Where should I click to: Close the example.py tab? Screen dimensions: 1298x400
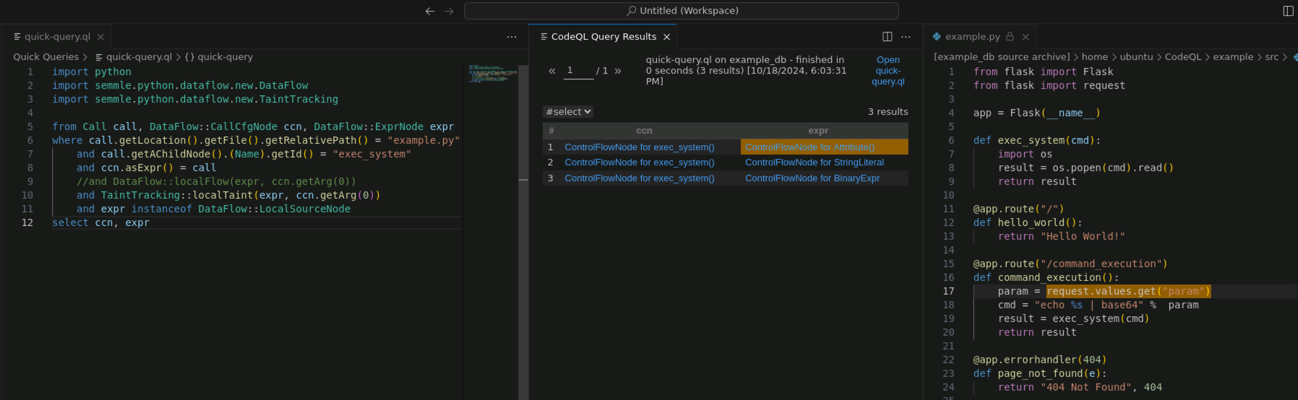[x=1026, y=37]
